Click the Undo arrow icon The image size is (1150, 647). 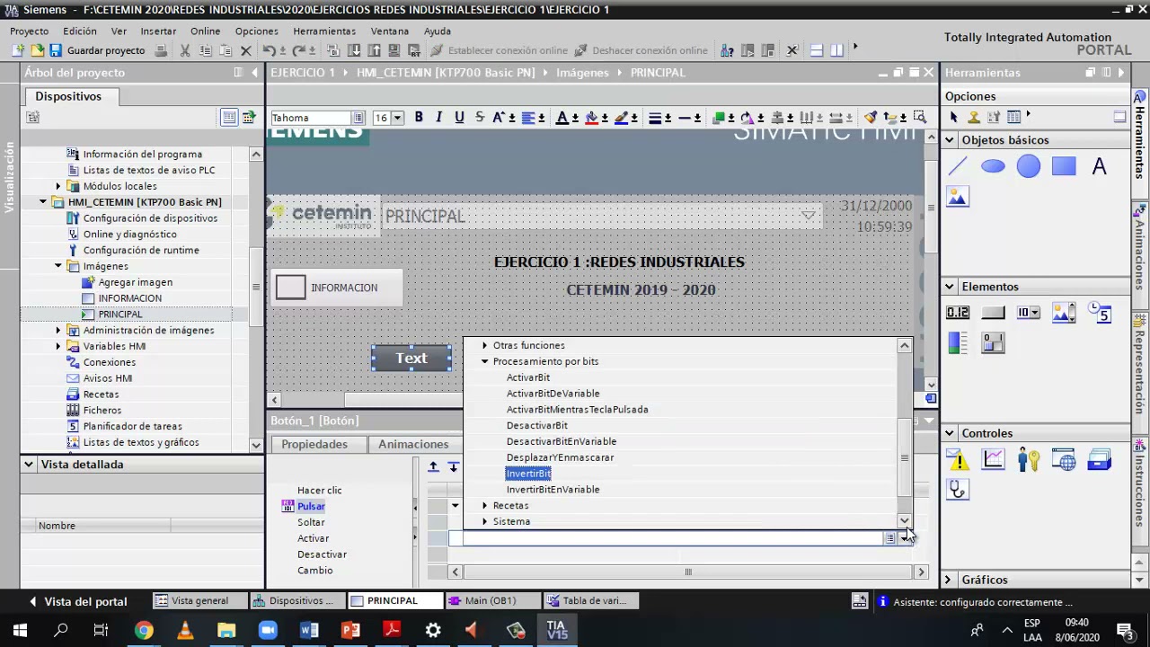pos(269,50)
